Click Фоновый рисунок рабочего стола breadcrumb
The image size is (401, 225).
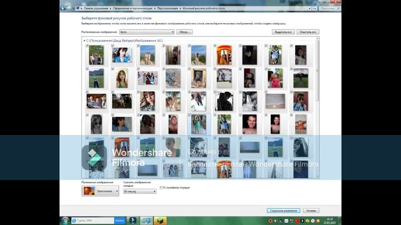coord(204,8)
